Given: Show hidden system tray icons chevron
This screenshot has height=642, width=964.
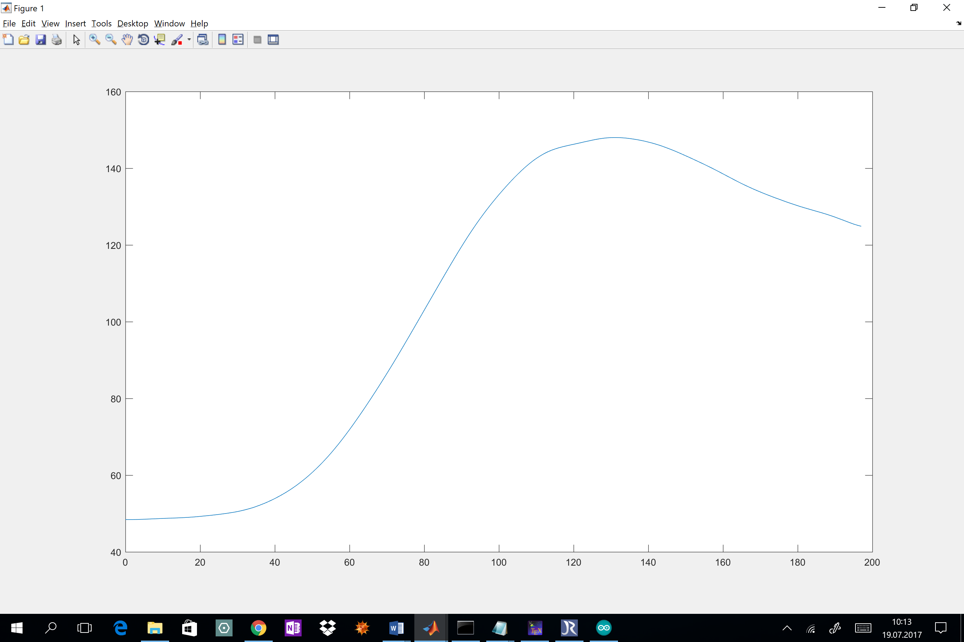Looking at the screenshot, I should [787, 628].
